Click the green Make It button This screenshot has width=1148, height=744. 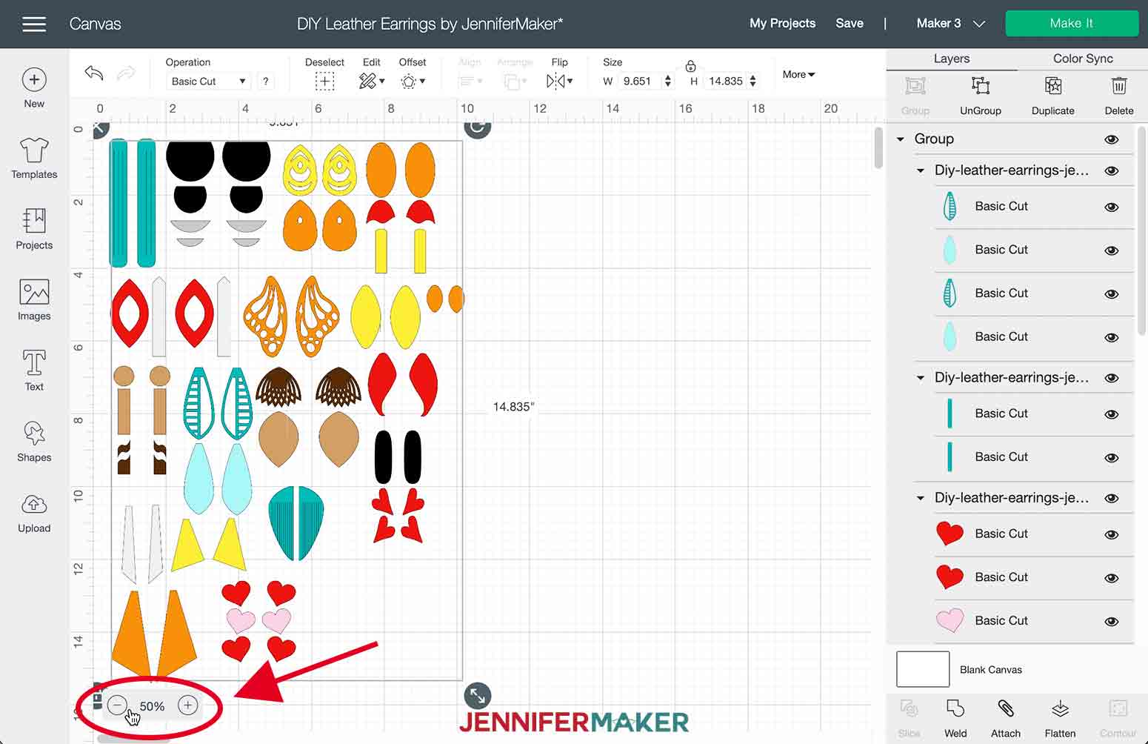(x=1071, y=23)
